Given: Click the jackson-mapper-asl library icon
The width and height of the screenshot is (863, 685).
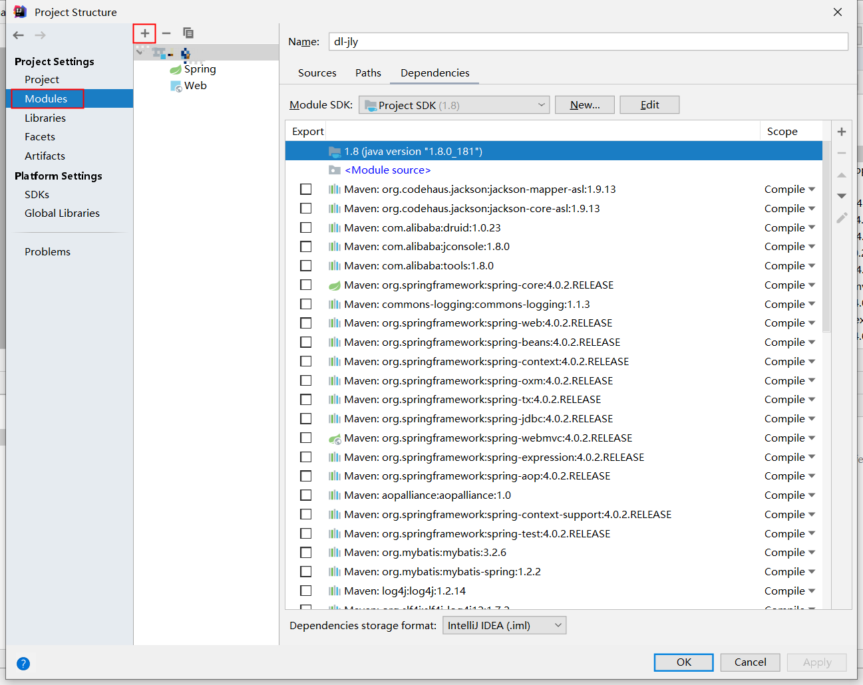Looking at the screenshot, I should point(335,190).
